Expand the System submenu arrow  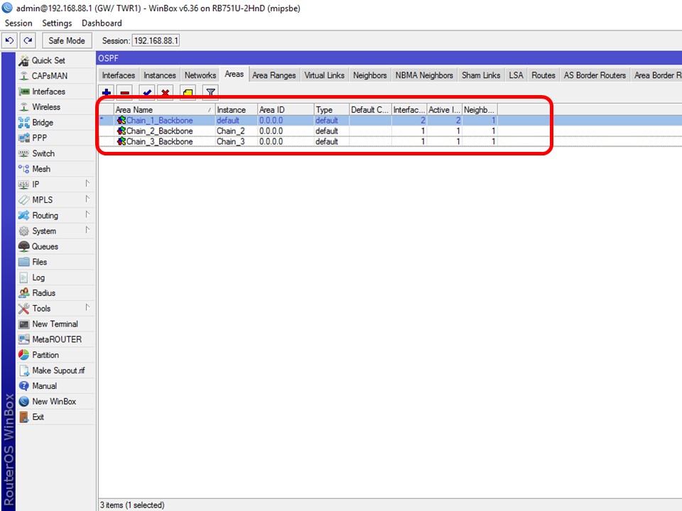coord(87,230)
